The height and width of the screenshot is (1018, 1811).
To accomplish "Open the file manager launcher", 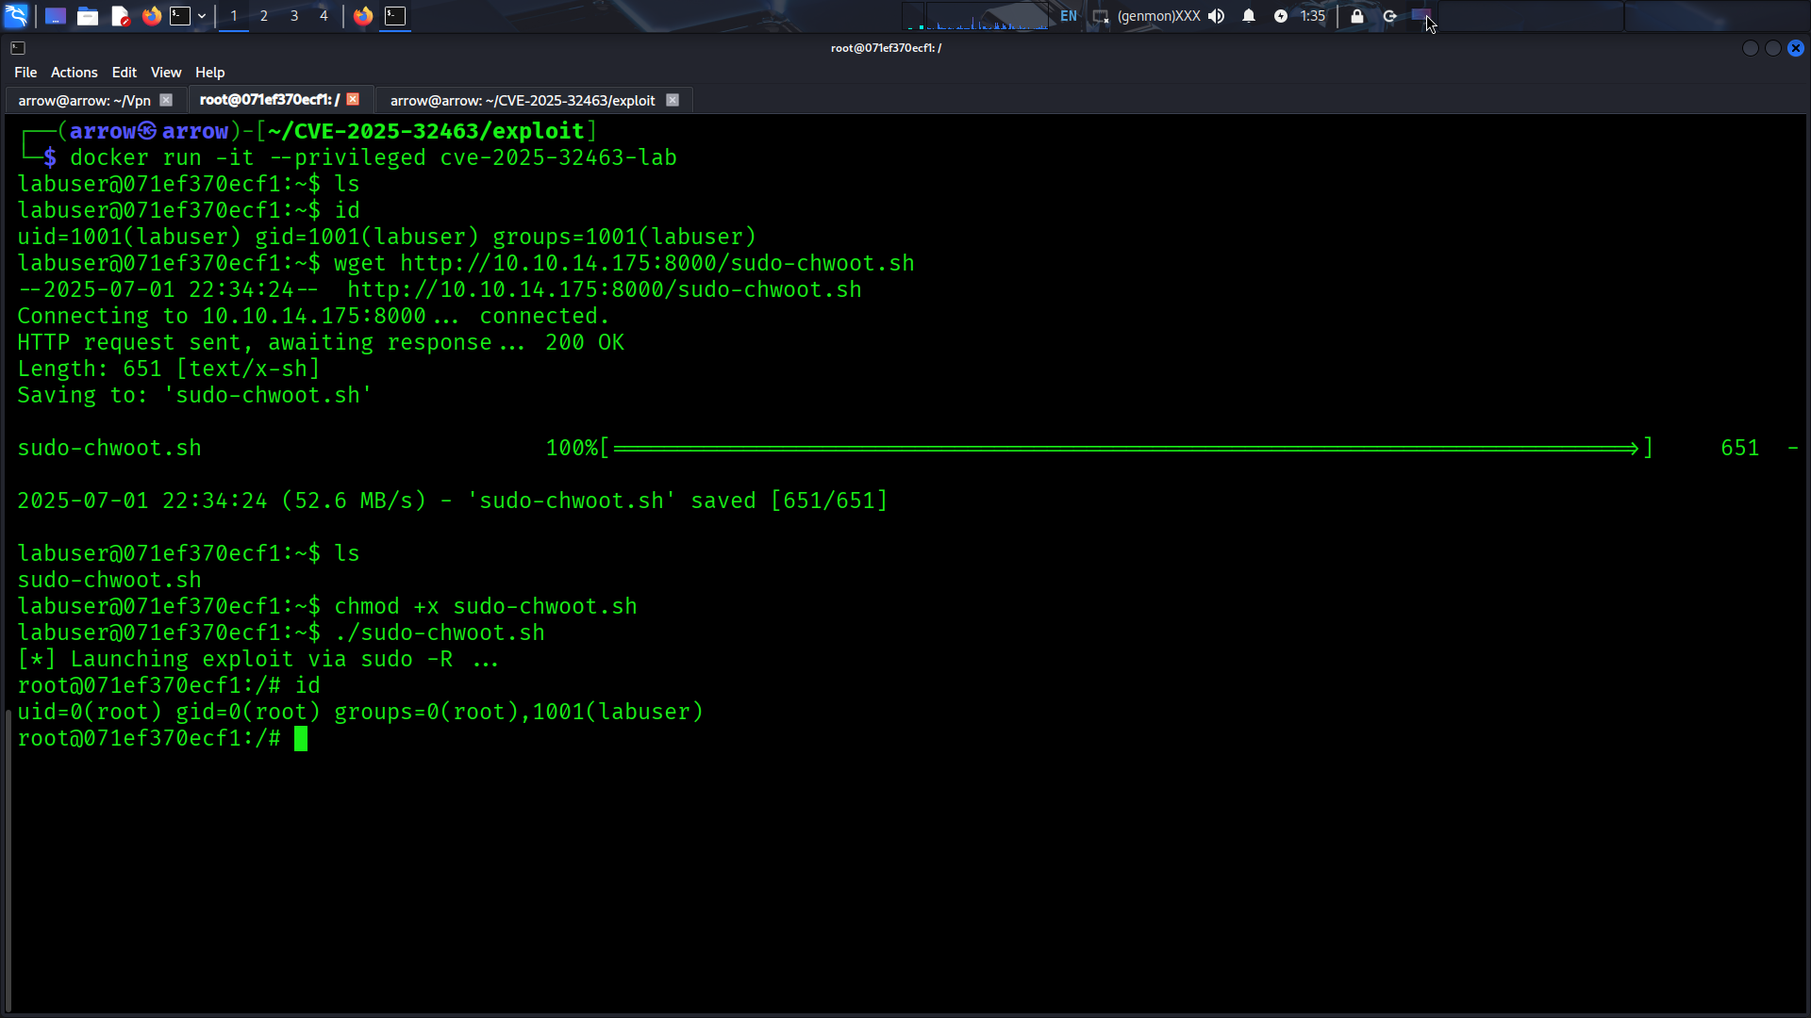I will tap(88, 16).
